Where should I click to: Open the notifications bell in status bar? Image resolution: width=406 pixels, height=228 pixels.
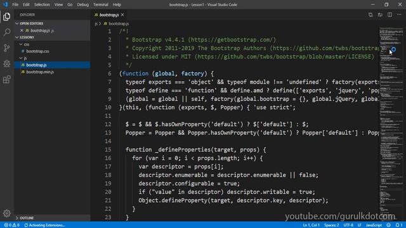[x=399, y=225]
